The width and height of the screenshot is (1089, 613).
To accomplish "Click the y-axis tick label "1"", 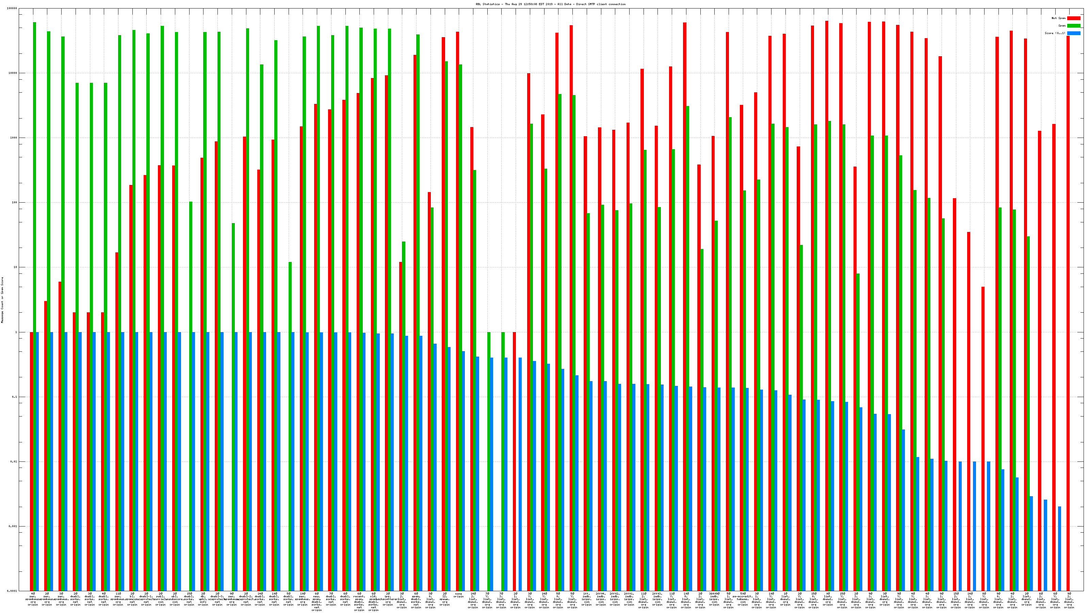I will pyautogui.click(x=16, y=332).
